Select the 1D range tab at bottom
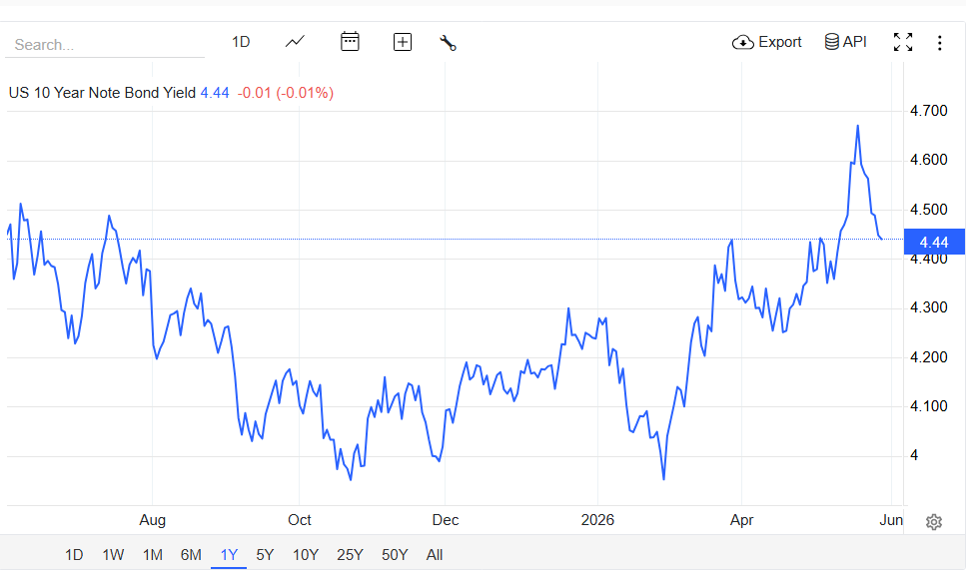Viewport: 972px width, 572px height. click(74, 555)
